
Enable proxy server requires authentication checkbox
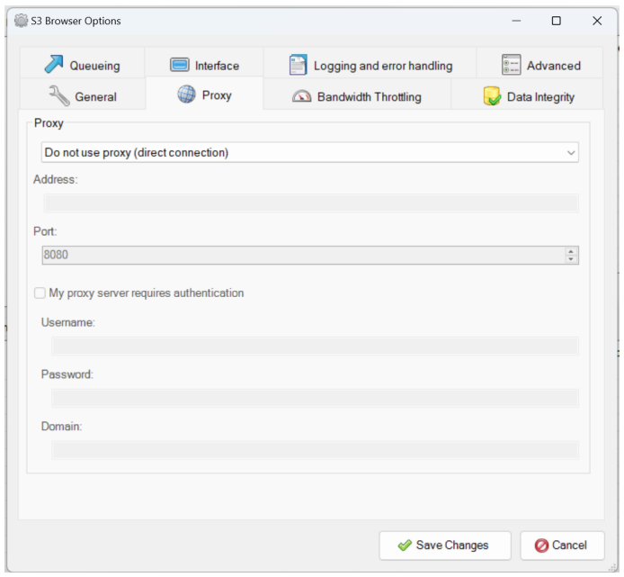[40, 293]
